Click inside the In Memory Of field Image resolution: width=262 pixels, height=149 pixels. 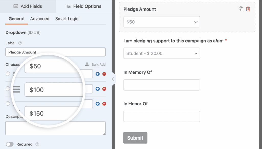tap(161, 85)
